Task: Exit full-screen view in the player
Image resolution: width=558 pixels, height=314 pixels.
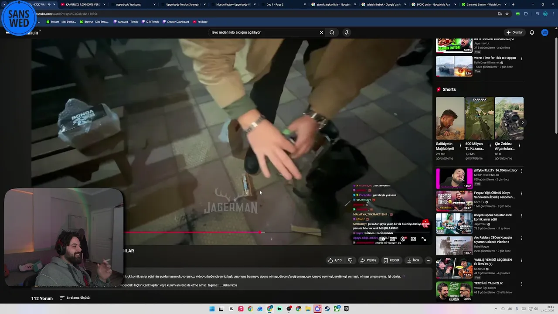Action: (x=424, y=239)
